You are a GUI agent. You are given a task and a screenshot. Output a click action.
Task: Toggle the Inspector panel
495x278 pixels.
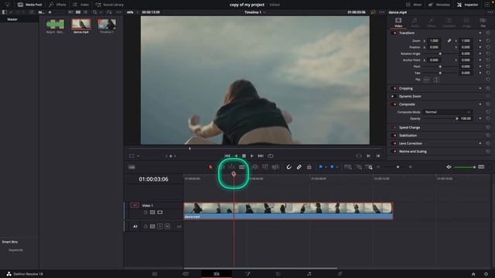pyautogui.click(x=467, y=5)
